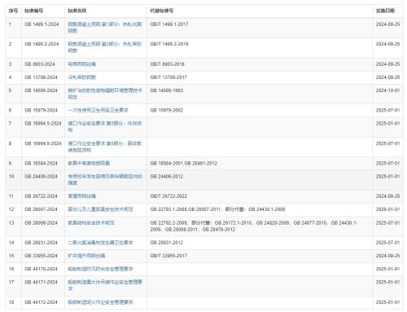This screenshot has height=312, width=407.
Task: Open the name link for GB 26722-2024
Action: click(x=81, y=196)
